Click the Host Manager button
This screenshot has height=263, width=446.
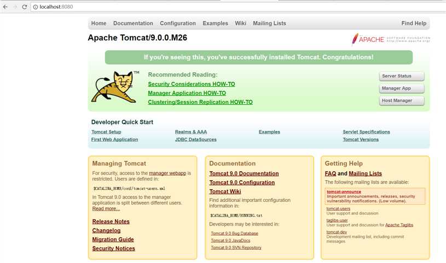(402, 100)
